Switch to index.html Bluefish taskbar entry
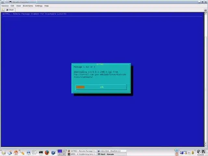 pyautogui.click(x=112, y=151)
